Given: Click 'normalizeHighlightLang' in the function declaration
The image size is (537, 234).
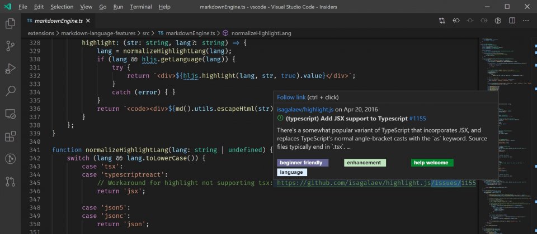Looking at the screenshot, I should coord(127,150).
